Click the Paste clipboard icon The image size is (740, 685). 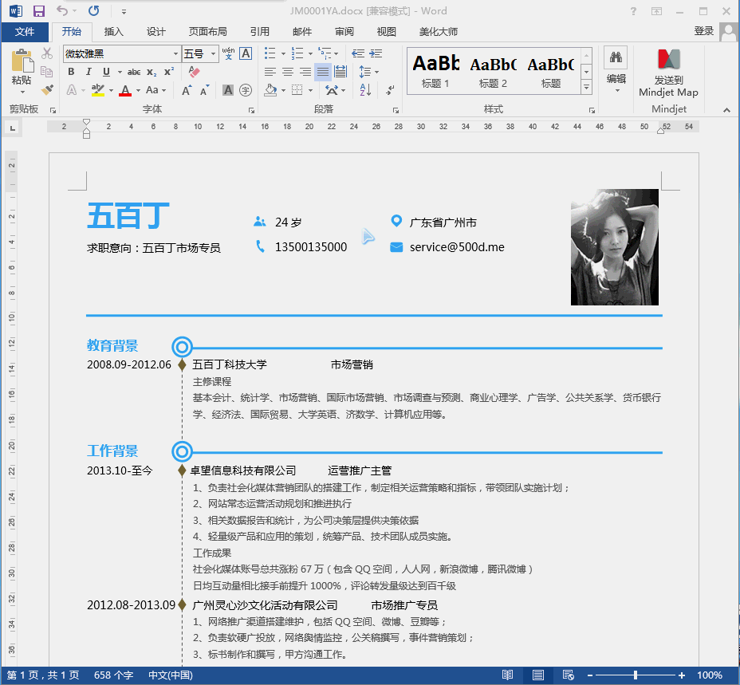22,61
